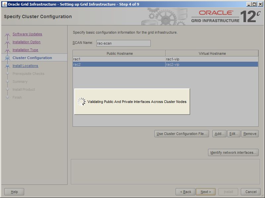This screenshot has height=198, width=265.
Task: Open the Software Updates step link
Action: (x=27, y=34)
